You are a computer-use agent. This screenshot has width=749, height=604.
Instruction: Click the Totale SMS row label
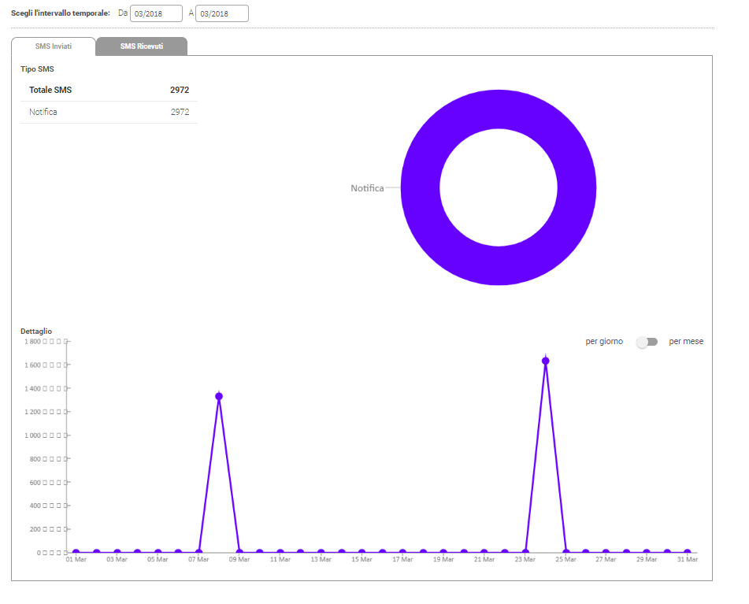point(50,90)
